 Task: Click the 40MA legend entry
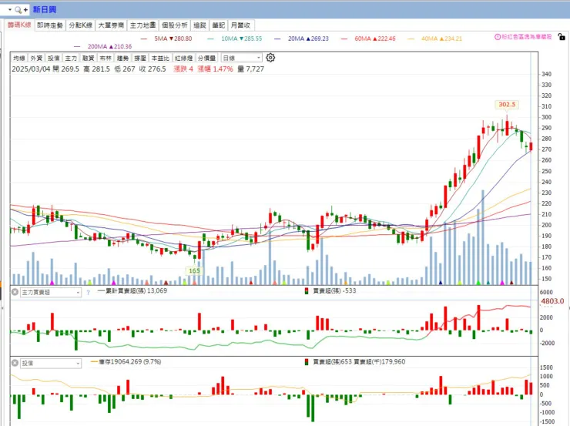(434, 39)
